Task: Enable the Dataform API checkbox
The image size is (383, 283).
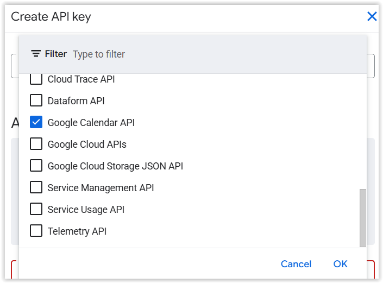Action: point(36,100)
